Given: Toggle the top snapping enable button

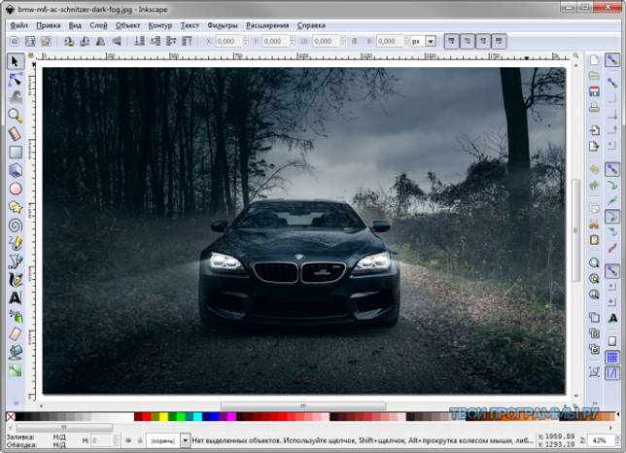Looking at the screenshot, I should (x=612, y=60).
